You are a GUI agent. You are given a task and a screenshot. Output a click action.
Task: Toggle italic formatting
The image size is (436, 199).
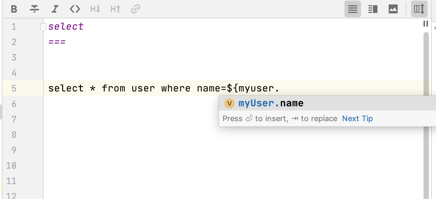point(54,9)
